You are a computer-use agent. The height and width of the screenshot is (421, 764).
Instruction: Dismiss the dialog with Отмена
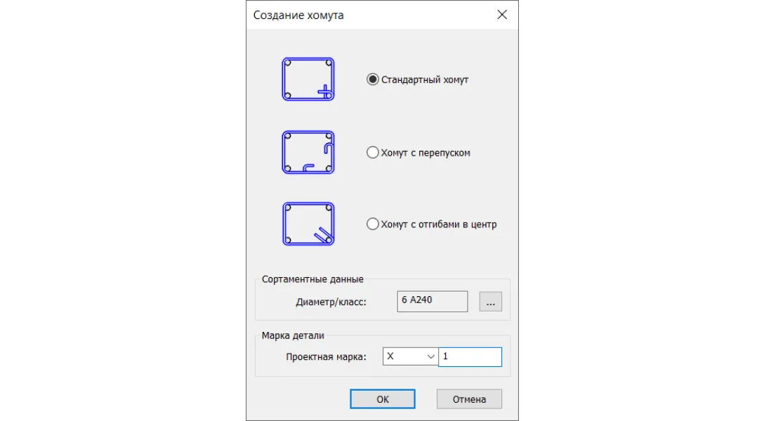click(469, 399)
